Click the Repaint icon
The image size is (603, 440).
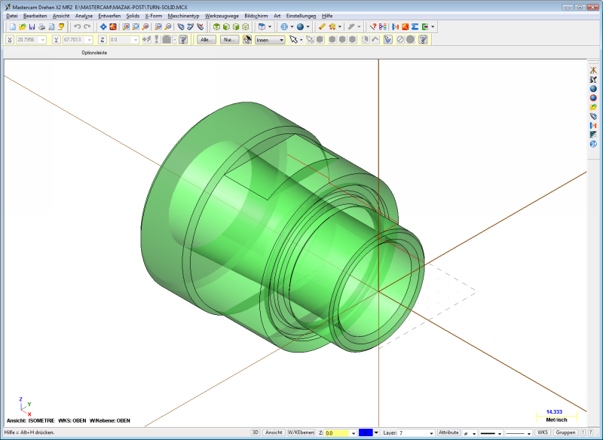[113, 27]
